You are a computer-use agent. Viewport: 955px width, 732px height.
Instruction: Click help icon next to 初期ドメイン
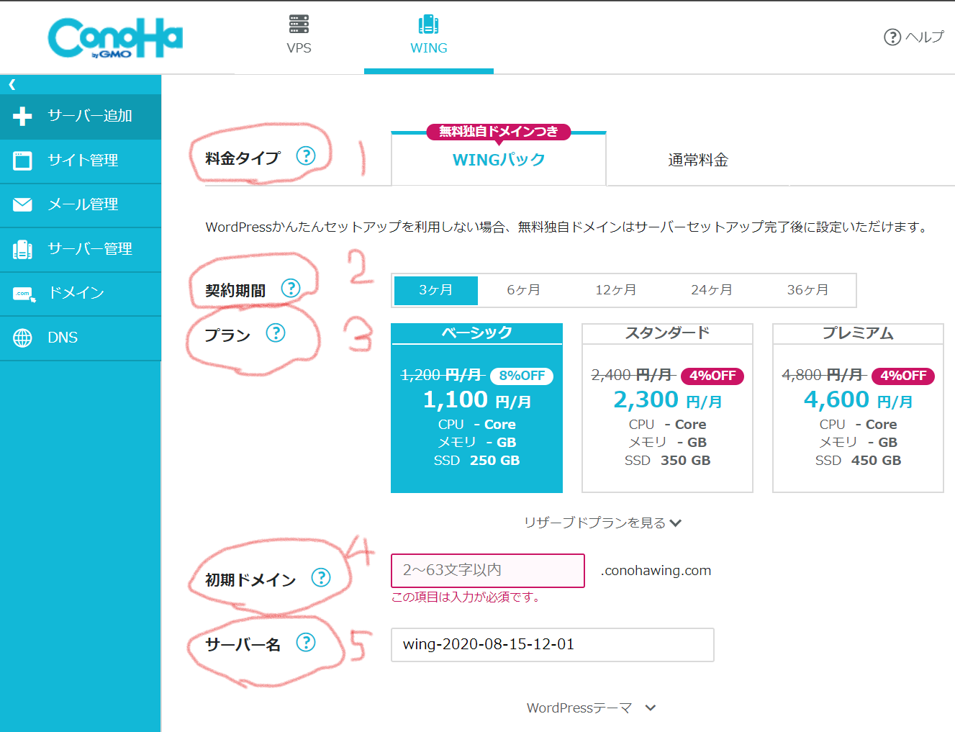coord(321,577)
